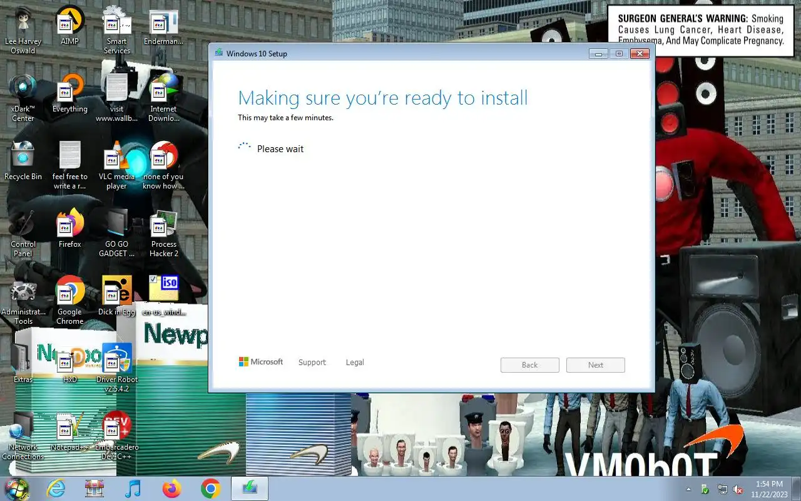Image resolution: width=801 pixels, height=501 pixels.
Task: Open the Extras folder on desktop
Action: click(23, 364)
